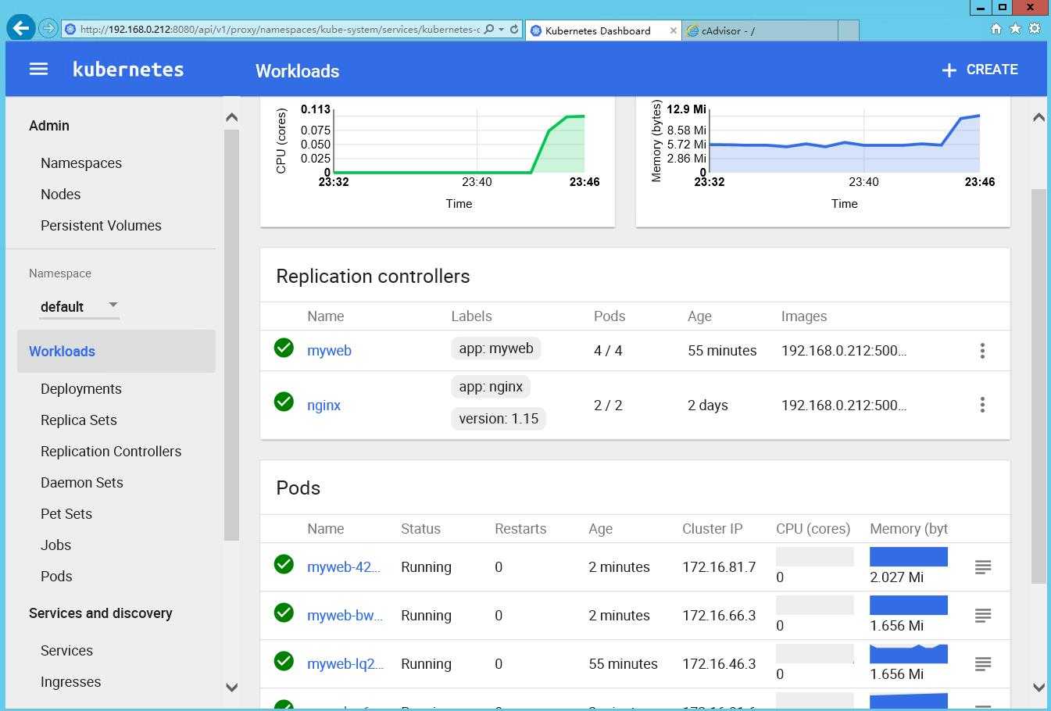1051x711 pixels.
Task: Click the kubernetes logo text
Action: (x=128, y=70)
